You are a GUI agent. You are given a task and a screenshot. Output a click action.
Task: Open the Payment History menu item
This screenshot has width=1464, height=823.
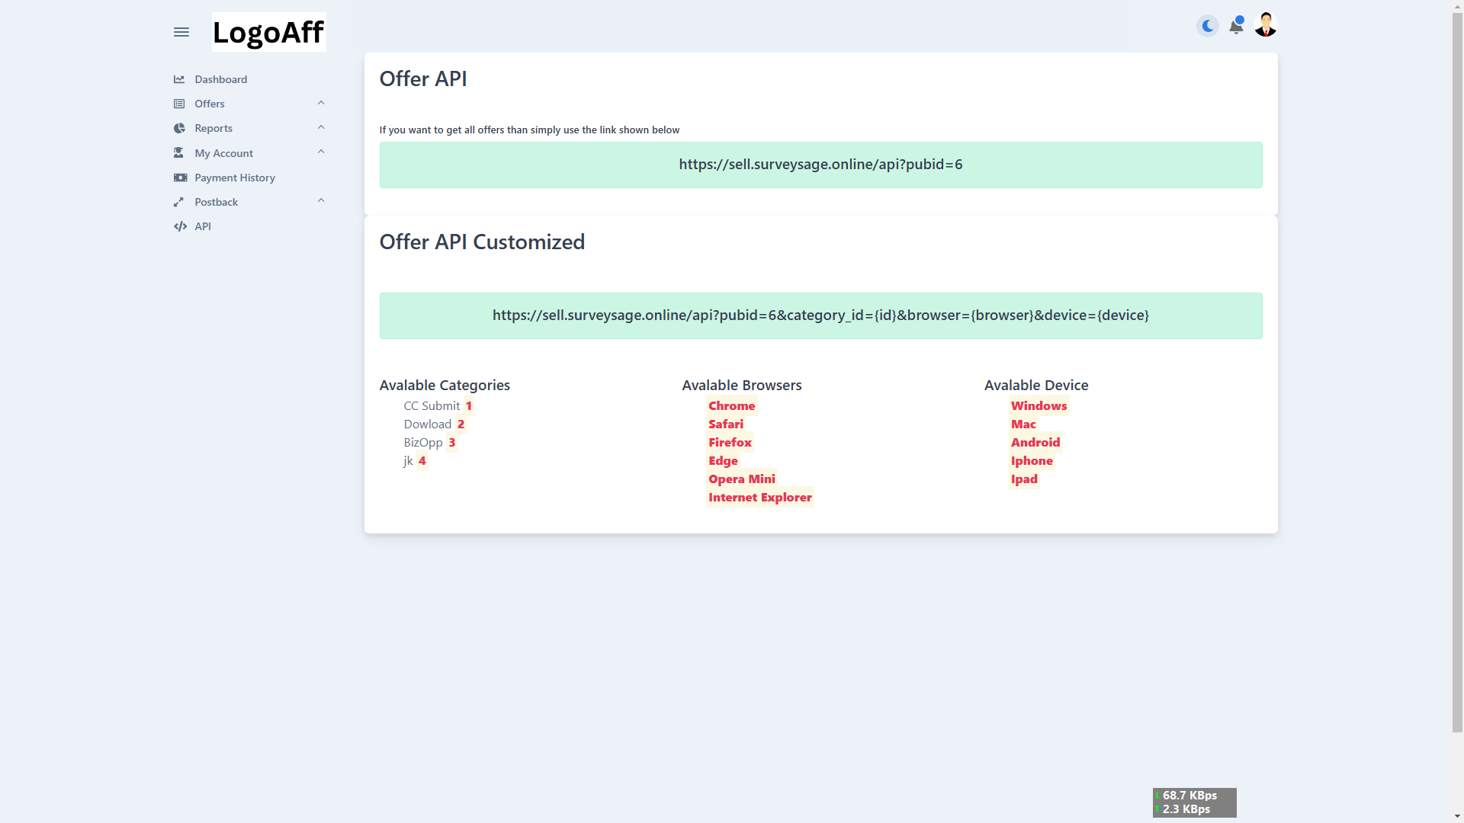(x=234, y=178)
